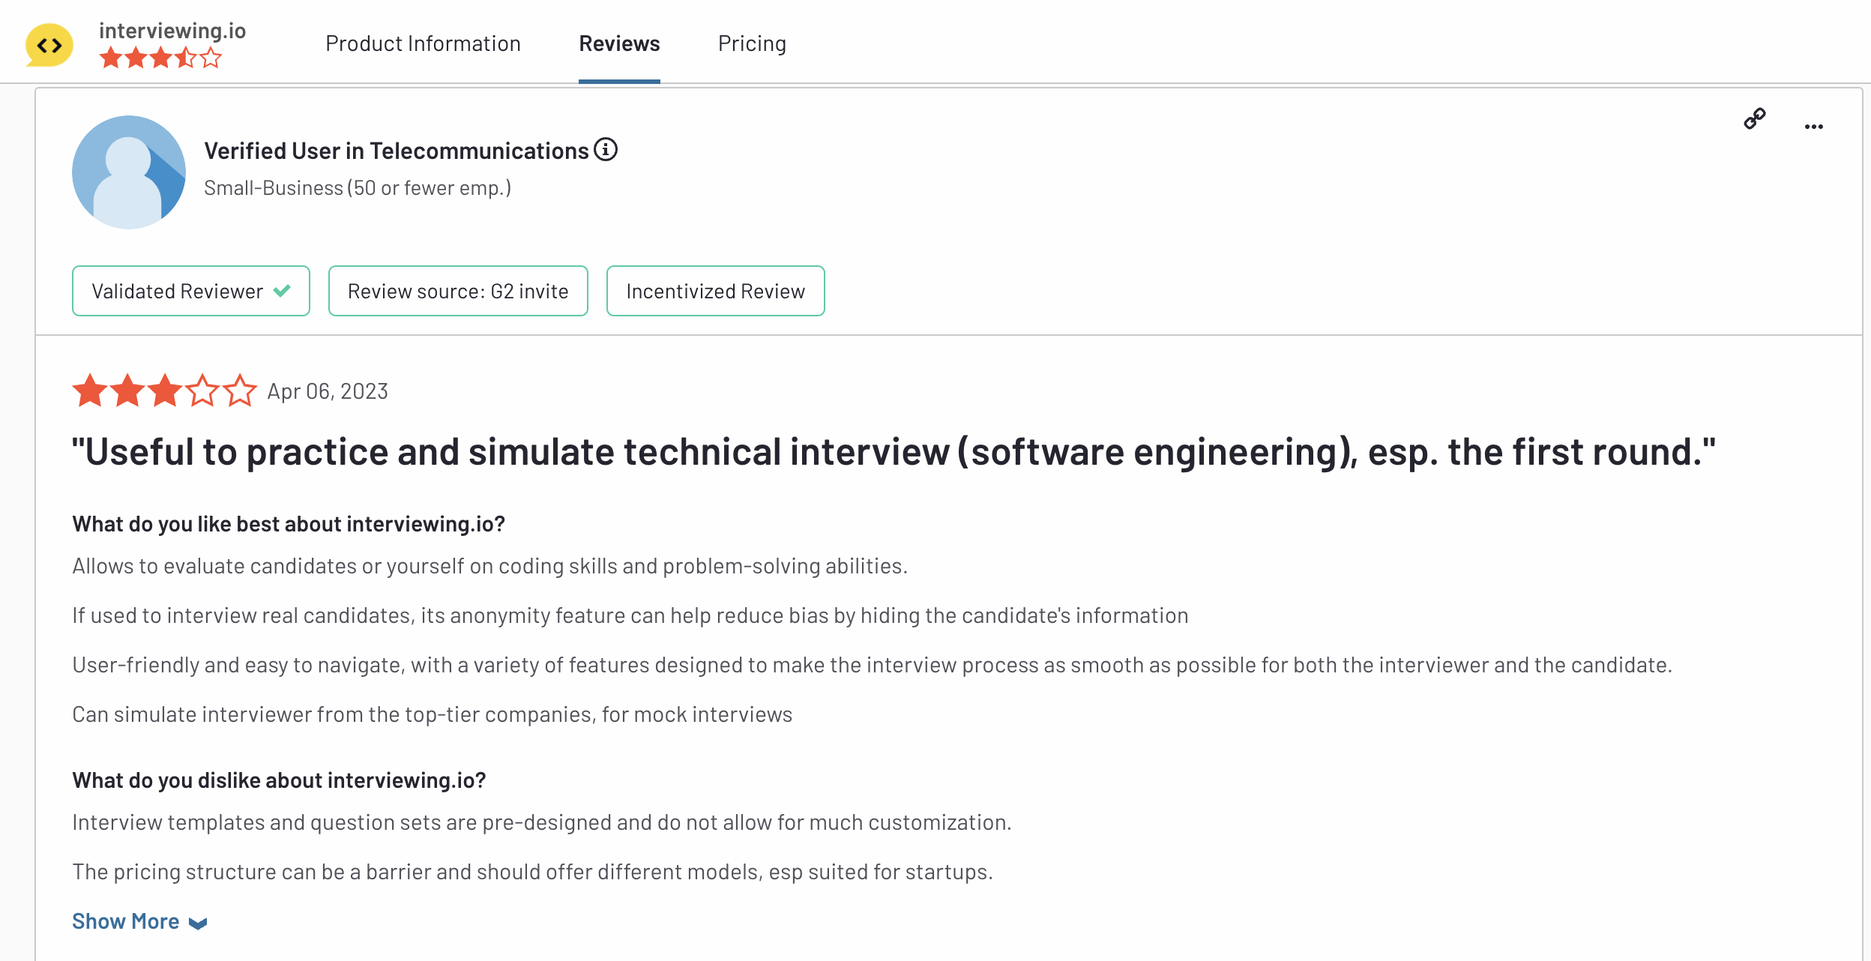
Task: Click the Review source: G2 invite badge
Action: click(x=458, y=291)
